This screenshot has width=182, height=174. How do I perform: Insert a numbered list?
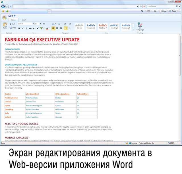59,24
